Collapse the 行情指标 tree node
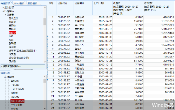Image resolution: width=175 pixels, height=110 pixels. 3,11
